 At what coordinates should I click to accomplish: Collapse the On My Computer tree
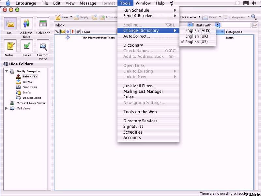click(x=7, y=71)
